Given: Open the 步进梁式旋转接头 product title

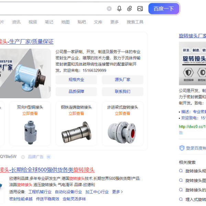Looking at the screenshot, I should [x=123, y=107].
